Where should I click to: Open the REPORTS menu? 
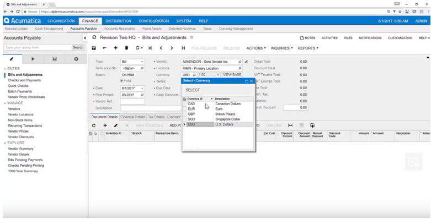pos(308,48)
